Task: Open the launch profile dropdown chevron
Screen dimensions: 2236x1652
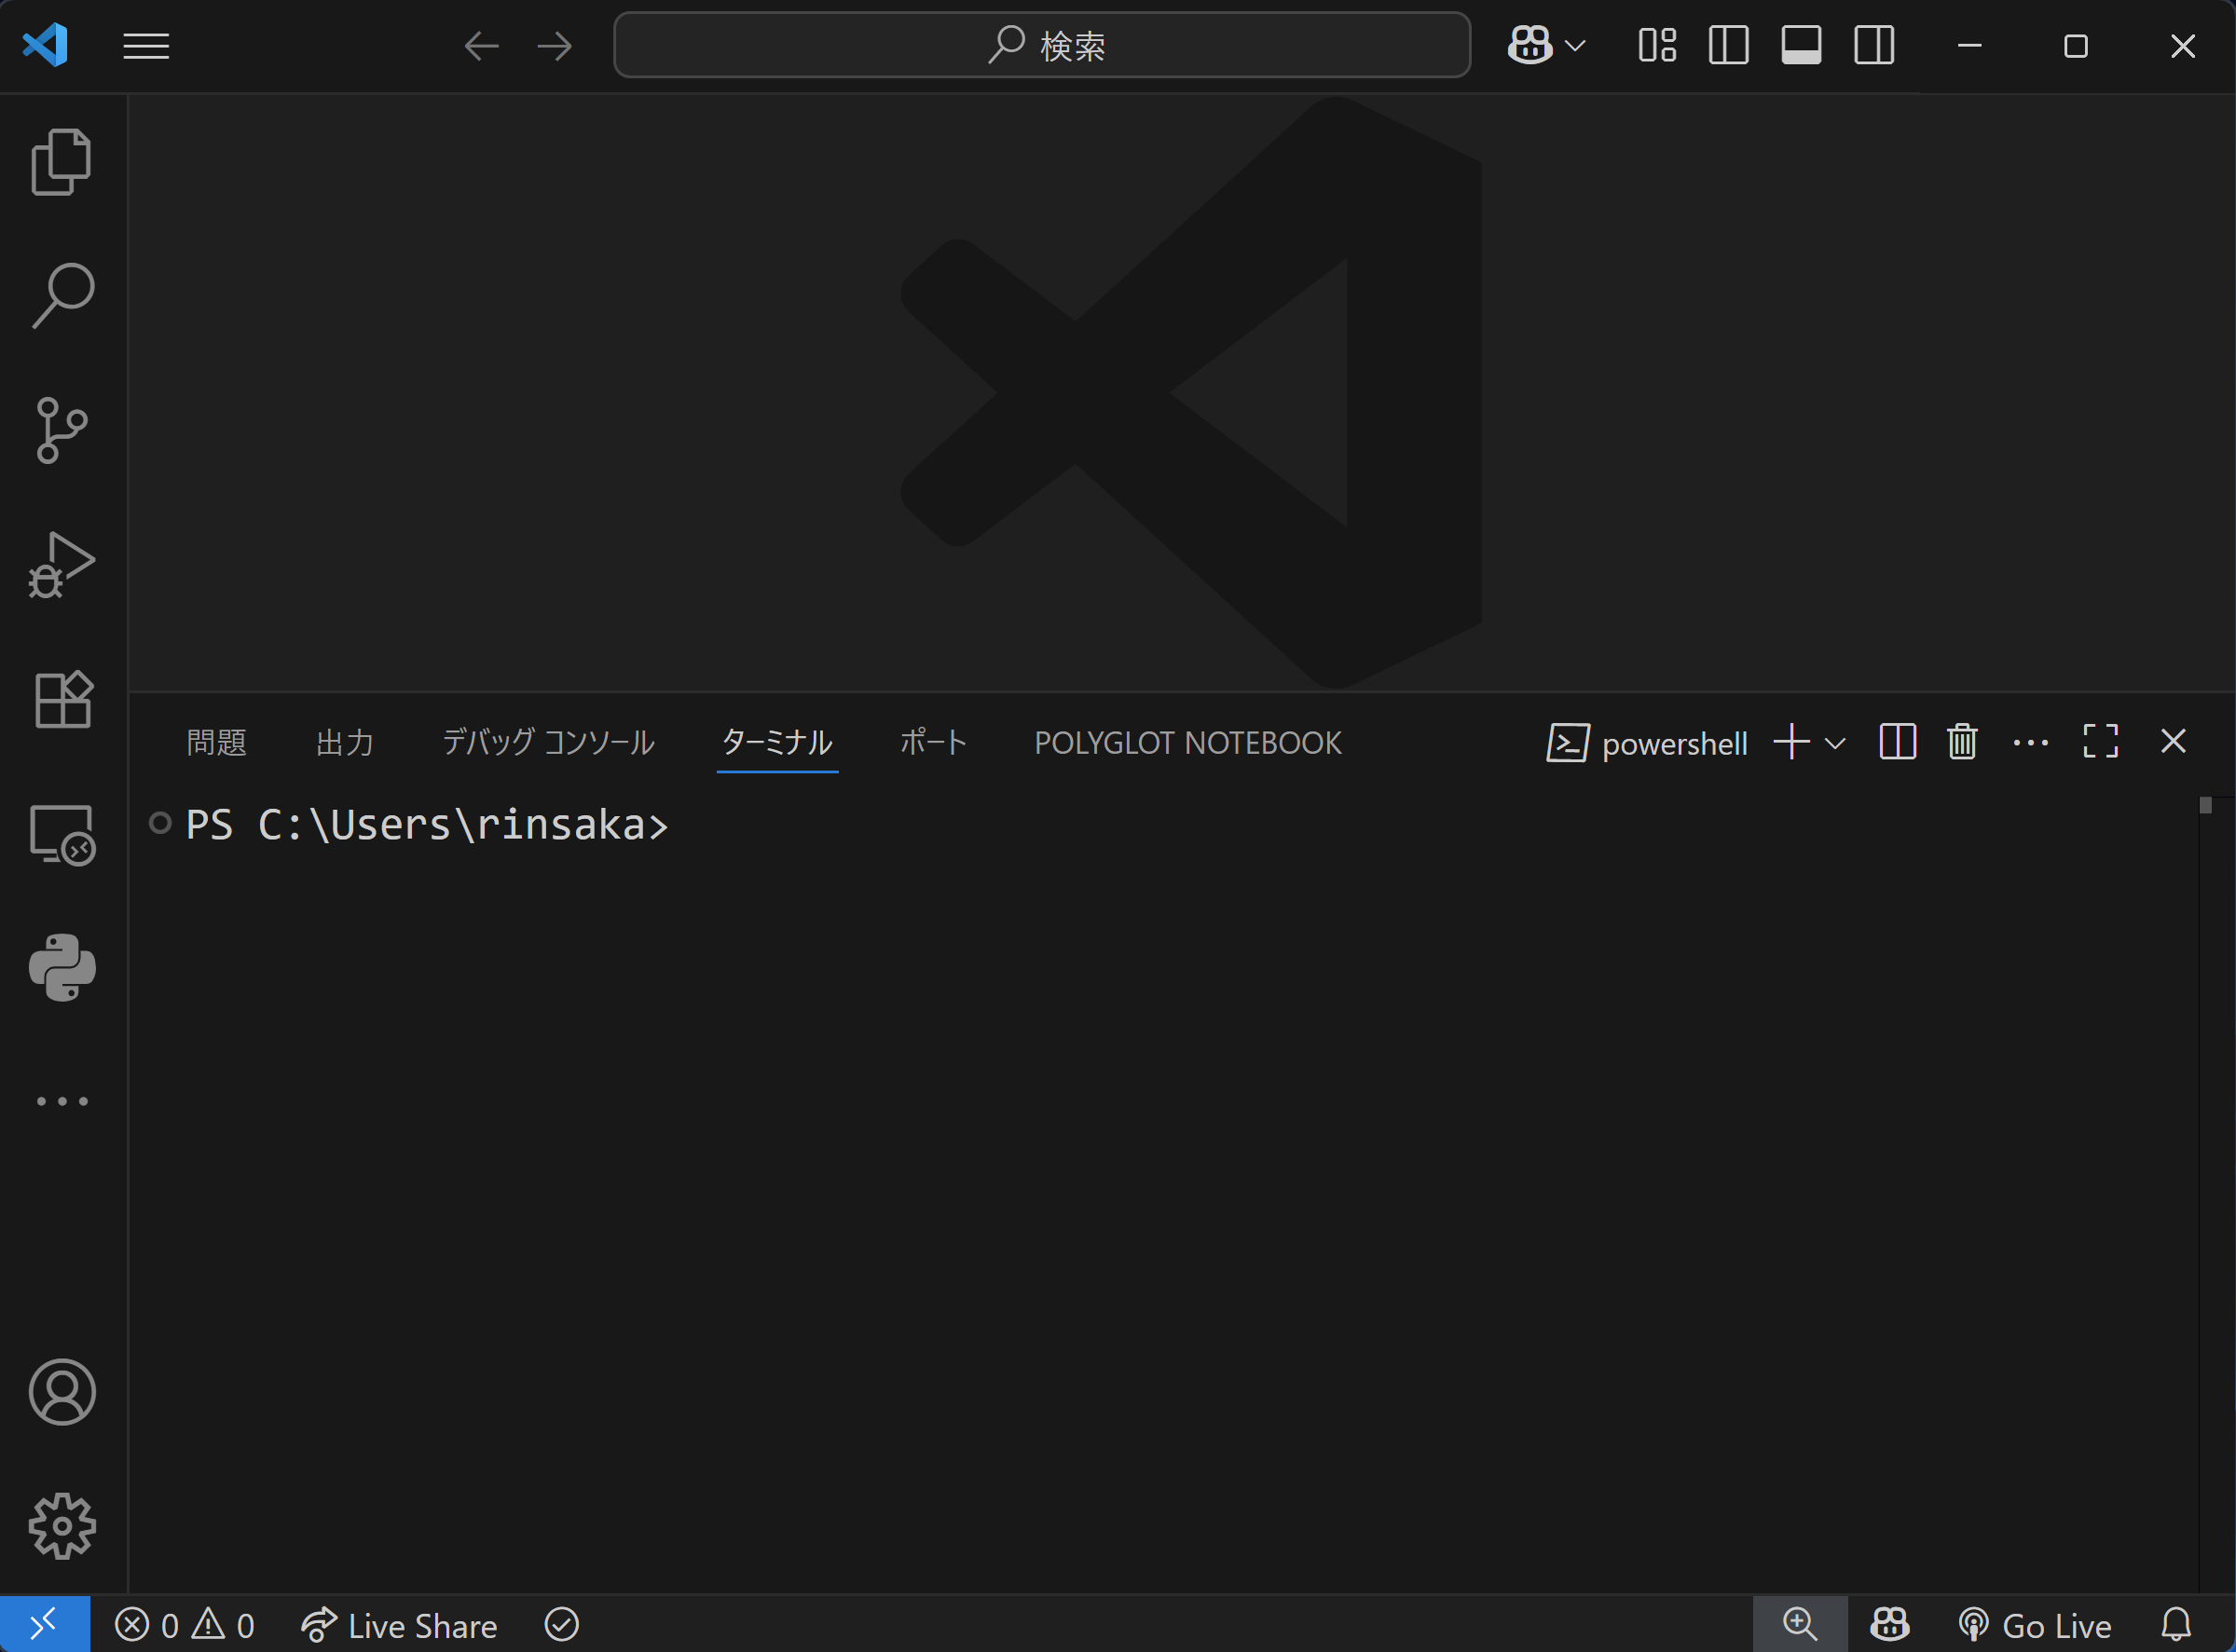Action: coord(1835,743)
